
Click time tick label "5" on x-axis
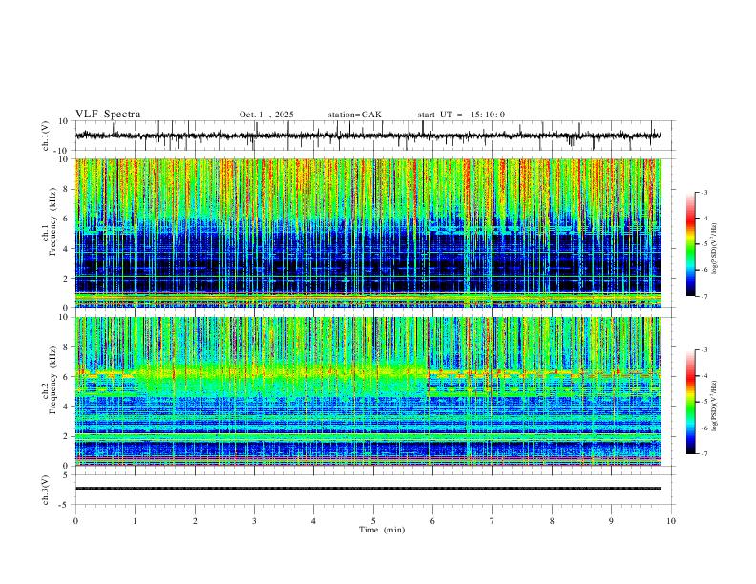373,521
